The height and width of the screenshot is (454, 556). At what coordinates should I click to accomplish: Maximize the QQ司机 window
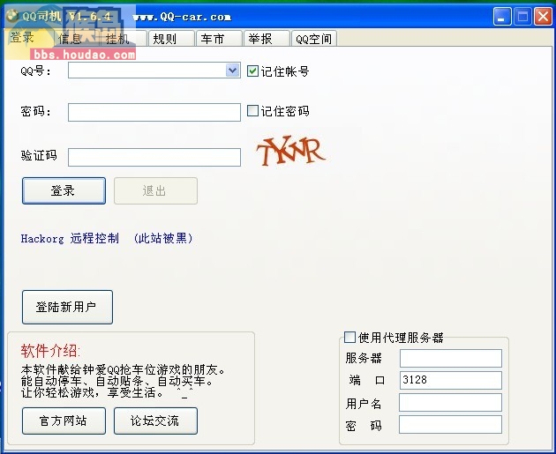[x=523, y=17]
